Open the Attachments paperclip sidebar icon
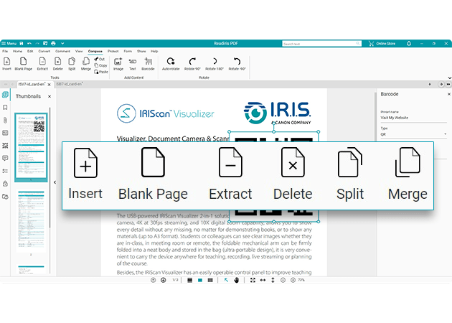Image resolution: width=452 pixels, height=323 pixels. tap(5, 121)
